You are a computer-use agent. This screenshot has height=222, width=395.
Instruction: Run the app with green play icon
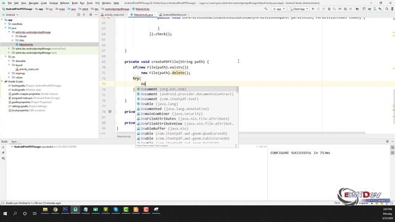tap(313, 9)
